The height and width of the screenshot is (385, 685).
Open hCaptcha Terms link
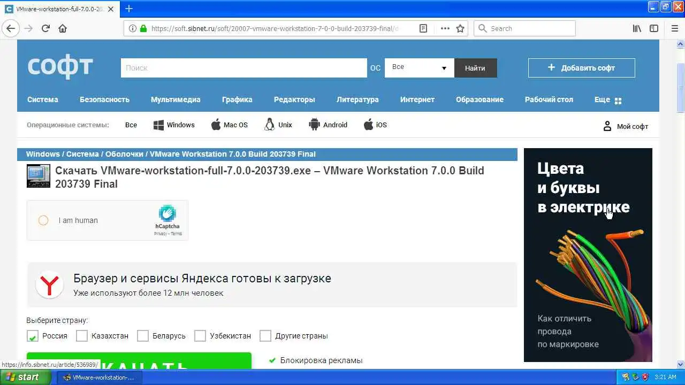[x=177, y=234]
